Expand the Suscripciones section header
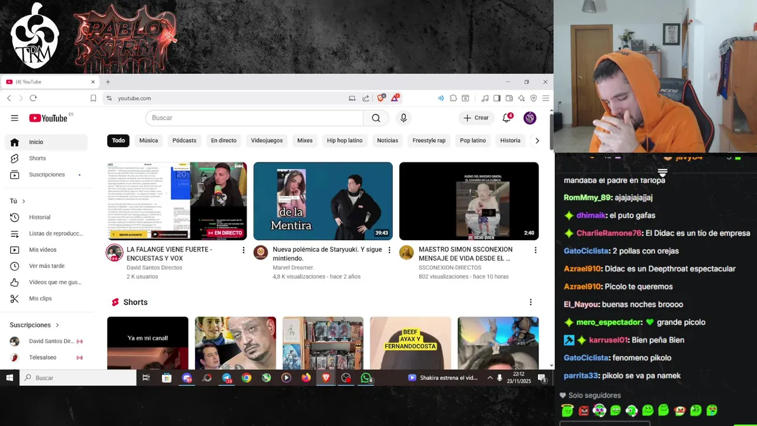The image size is (757, 426). [x=34, y=325]
